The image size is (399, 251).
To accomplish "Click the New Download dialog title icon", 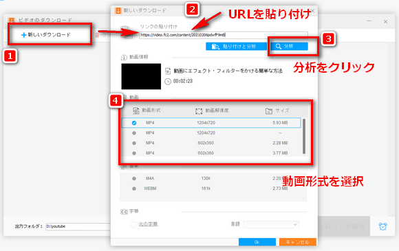I will [118, 11].
